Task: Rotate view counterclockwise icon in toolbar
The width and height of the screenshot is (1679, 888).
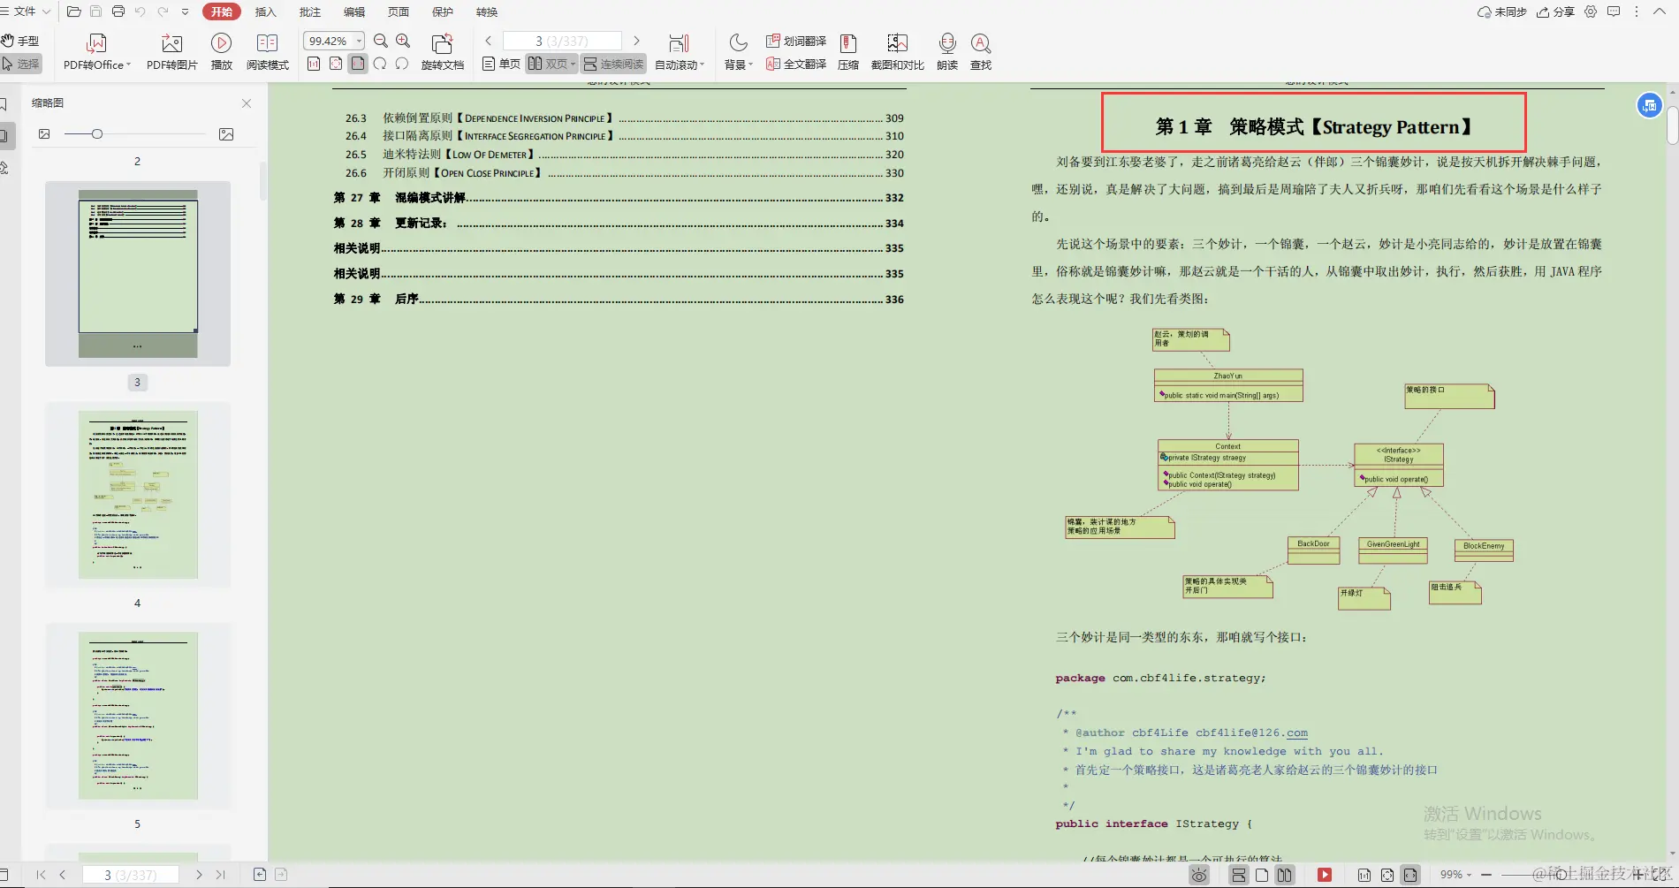Action: pyautogui.click(x=402, y=64)
